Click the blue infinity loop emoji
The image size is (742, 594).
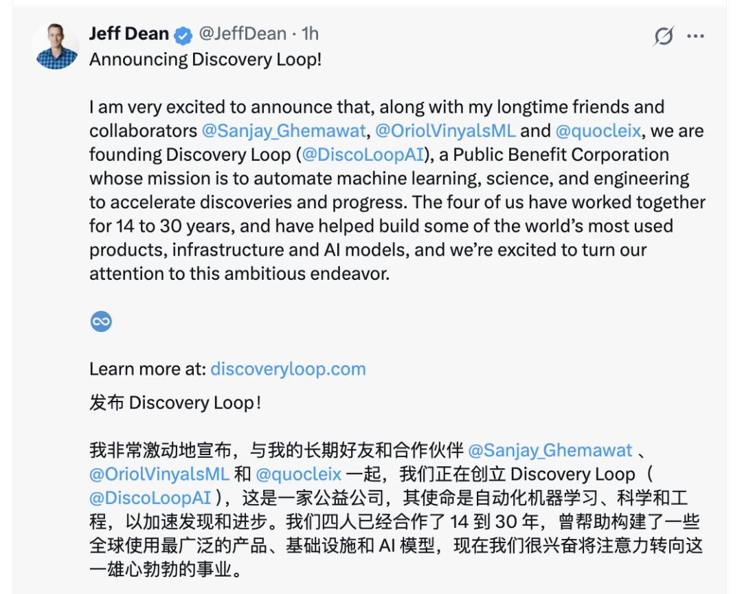(101, 322)
